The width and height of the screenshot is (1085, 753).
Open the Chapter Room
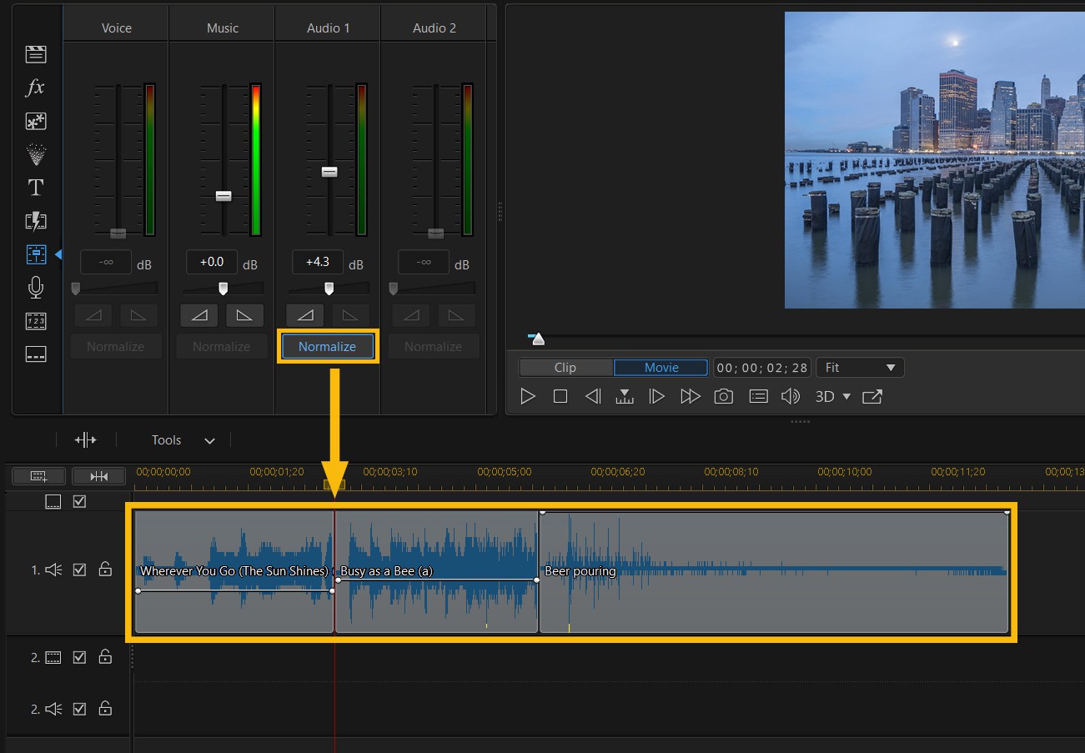click(35, 320)
